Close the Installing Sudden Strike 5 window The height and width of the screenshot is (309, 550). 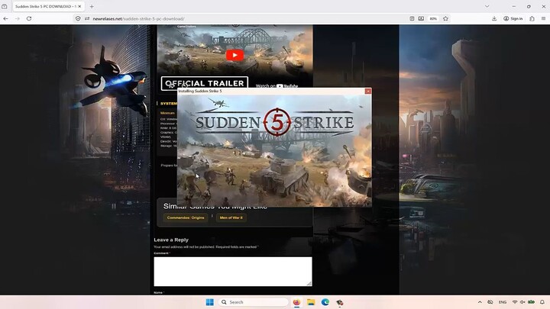[x=368, y=91]
